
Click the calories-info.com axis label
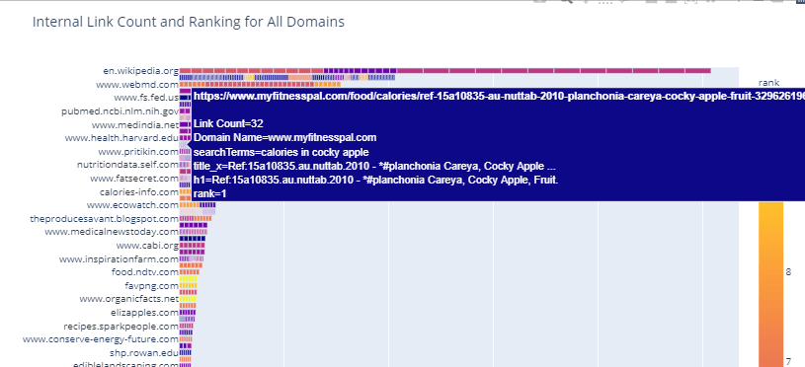coord(139,191)
